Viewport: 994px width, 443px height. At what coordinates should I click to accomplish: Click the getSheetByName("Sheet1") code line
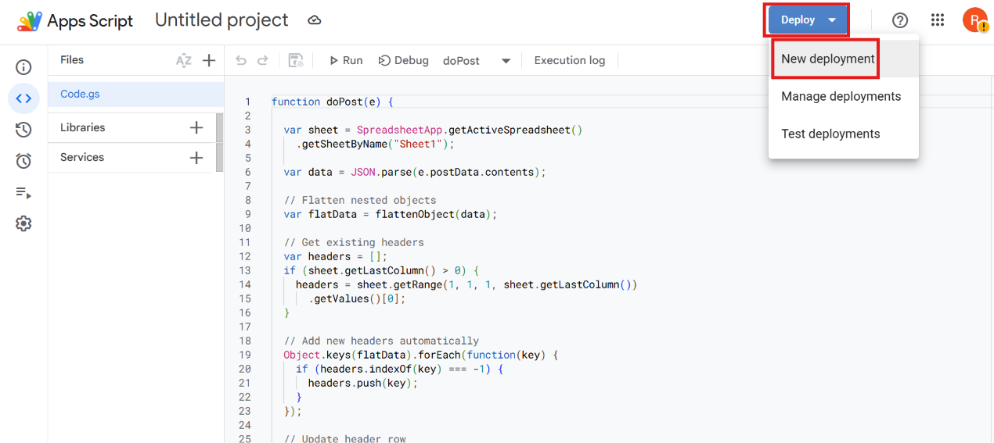[375, 144]
